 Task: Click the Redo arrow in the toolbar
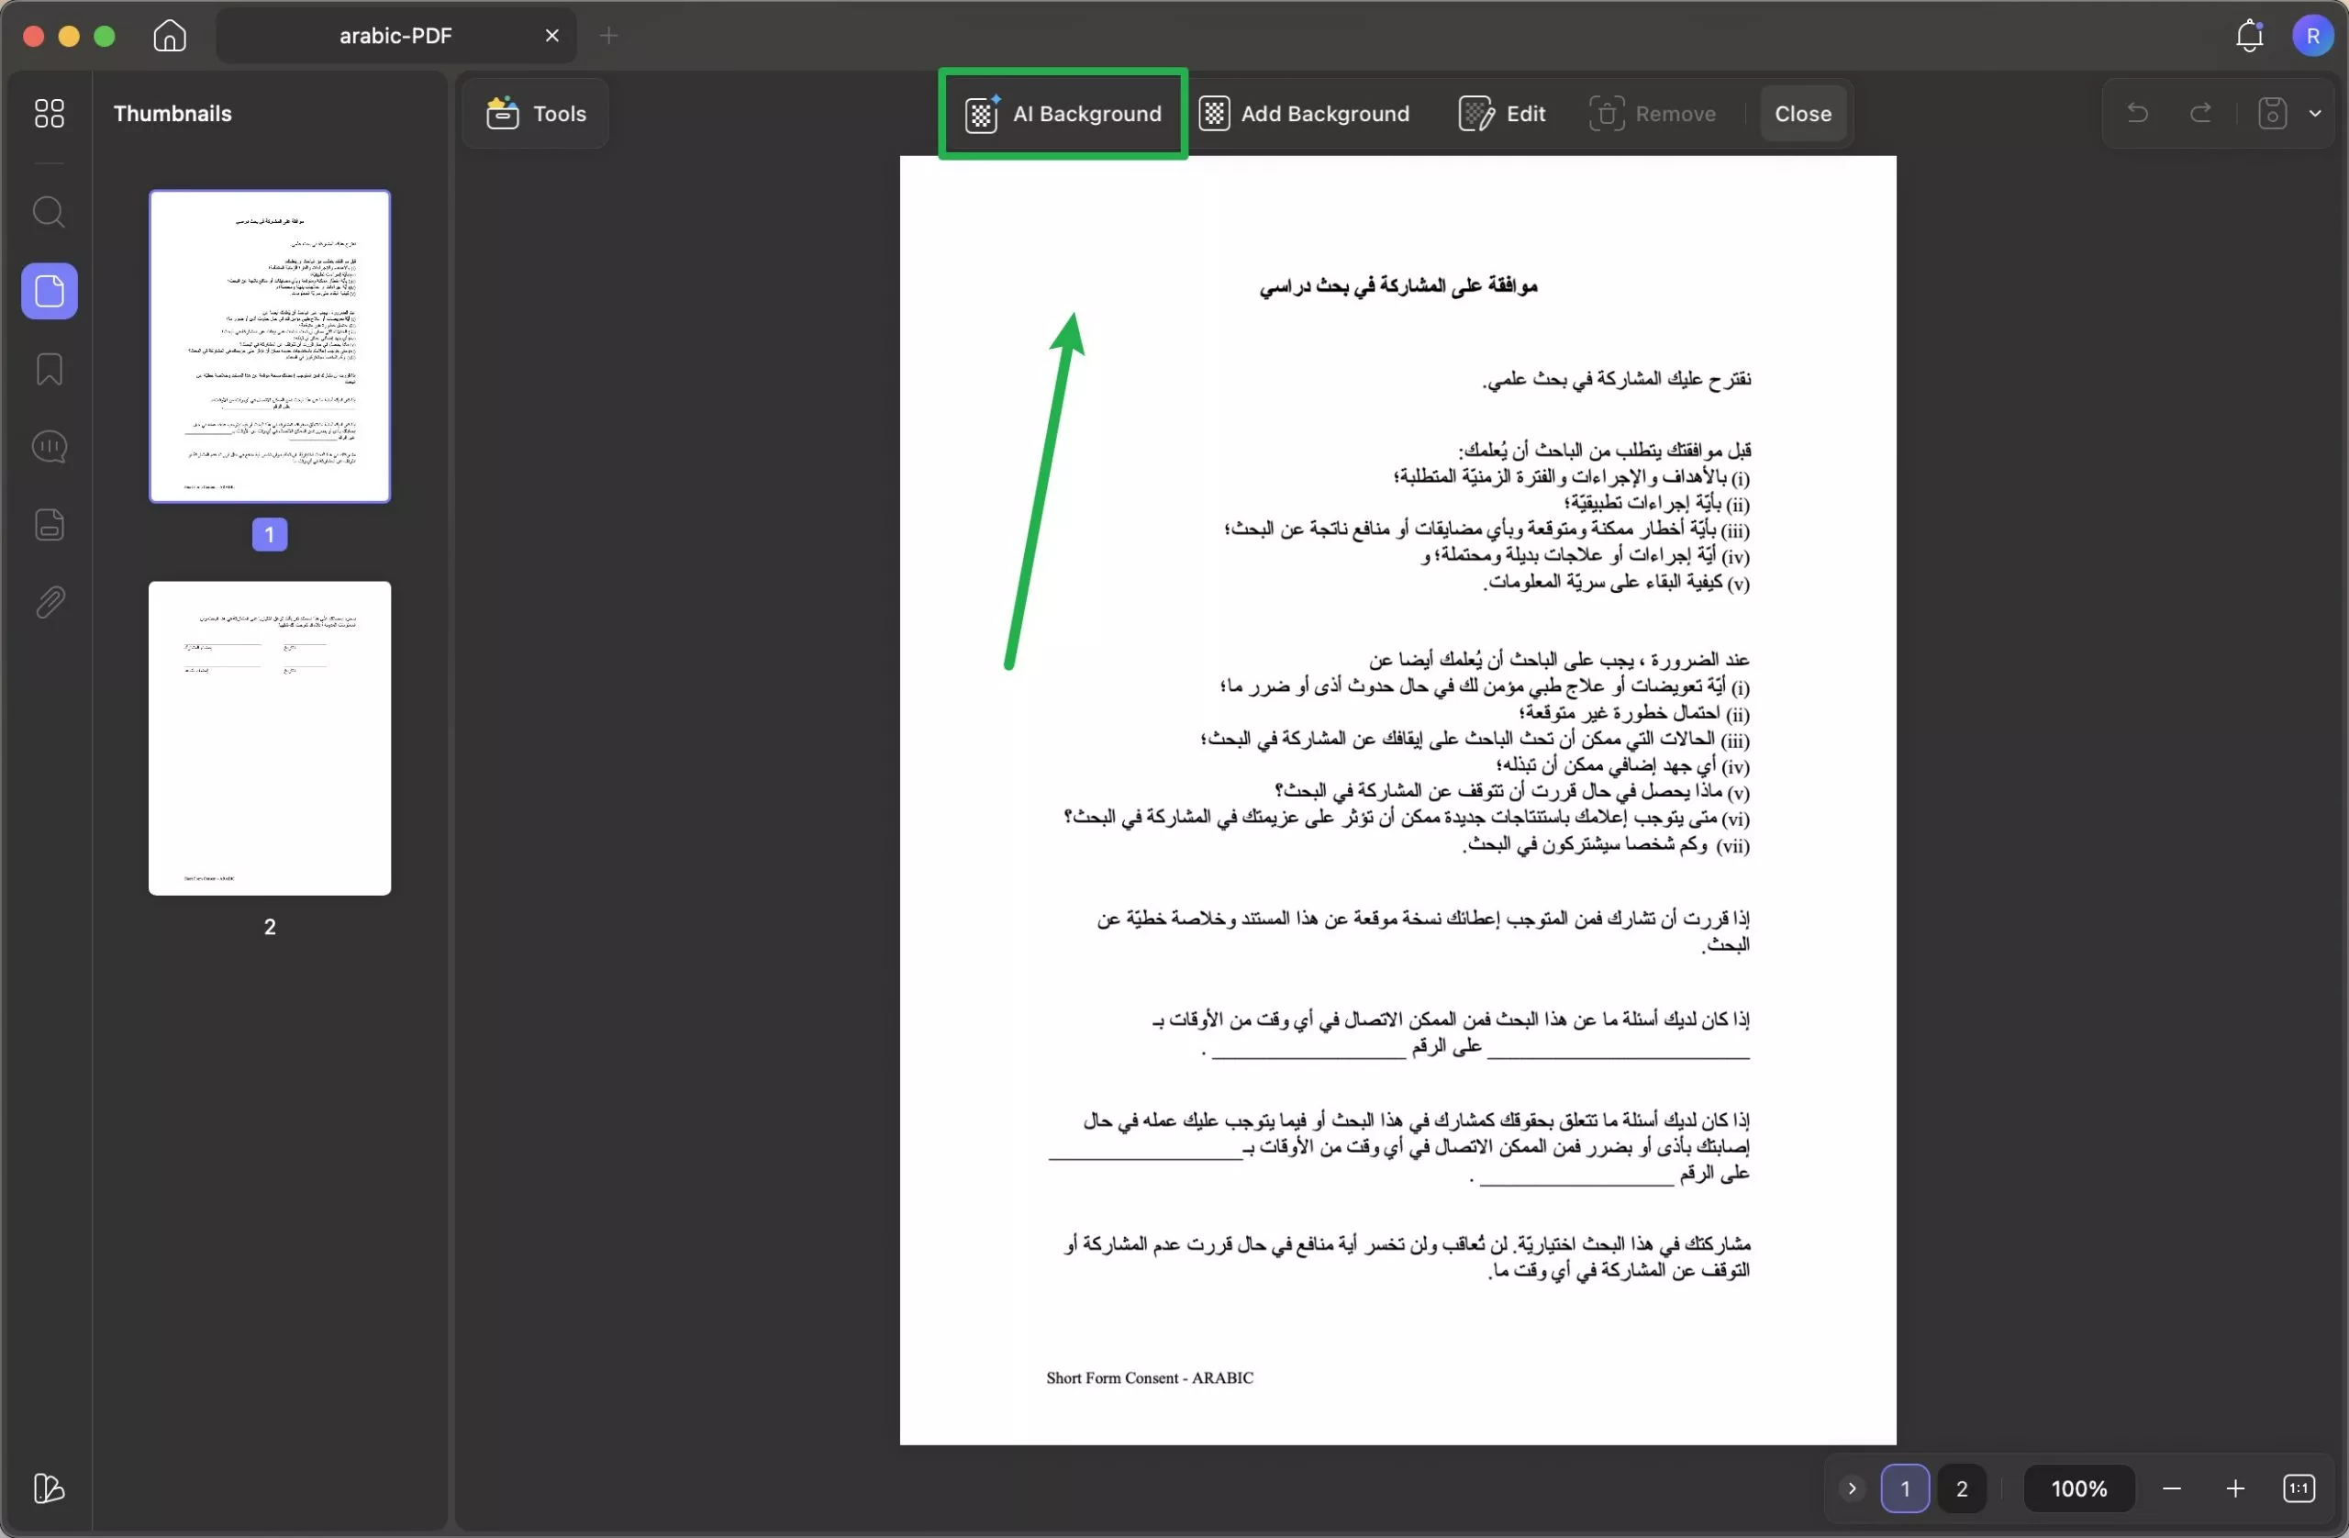2200,113
